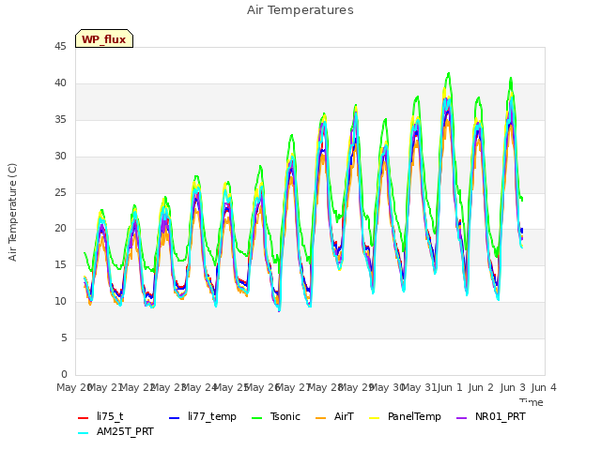Click the 45 y-axis tick label

(60, 47)
